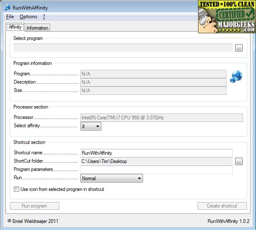Click the Shortcut section group label
Image resolution: width=256 pixels, height=230 pixels.
(29, 142)
